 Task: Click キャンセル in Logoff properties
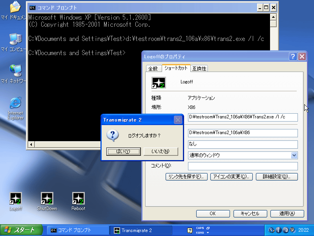coord(250,214)
